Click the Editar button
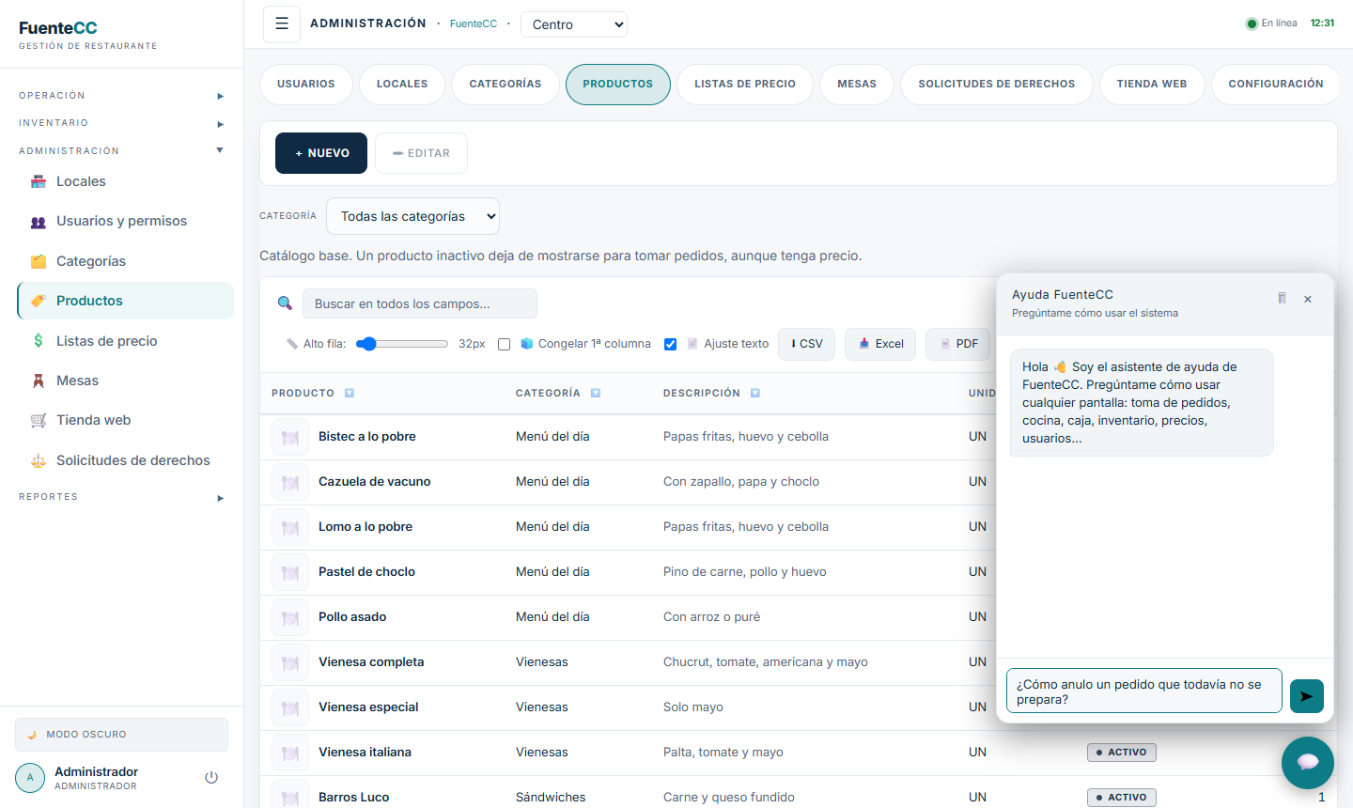 [421, 153]
